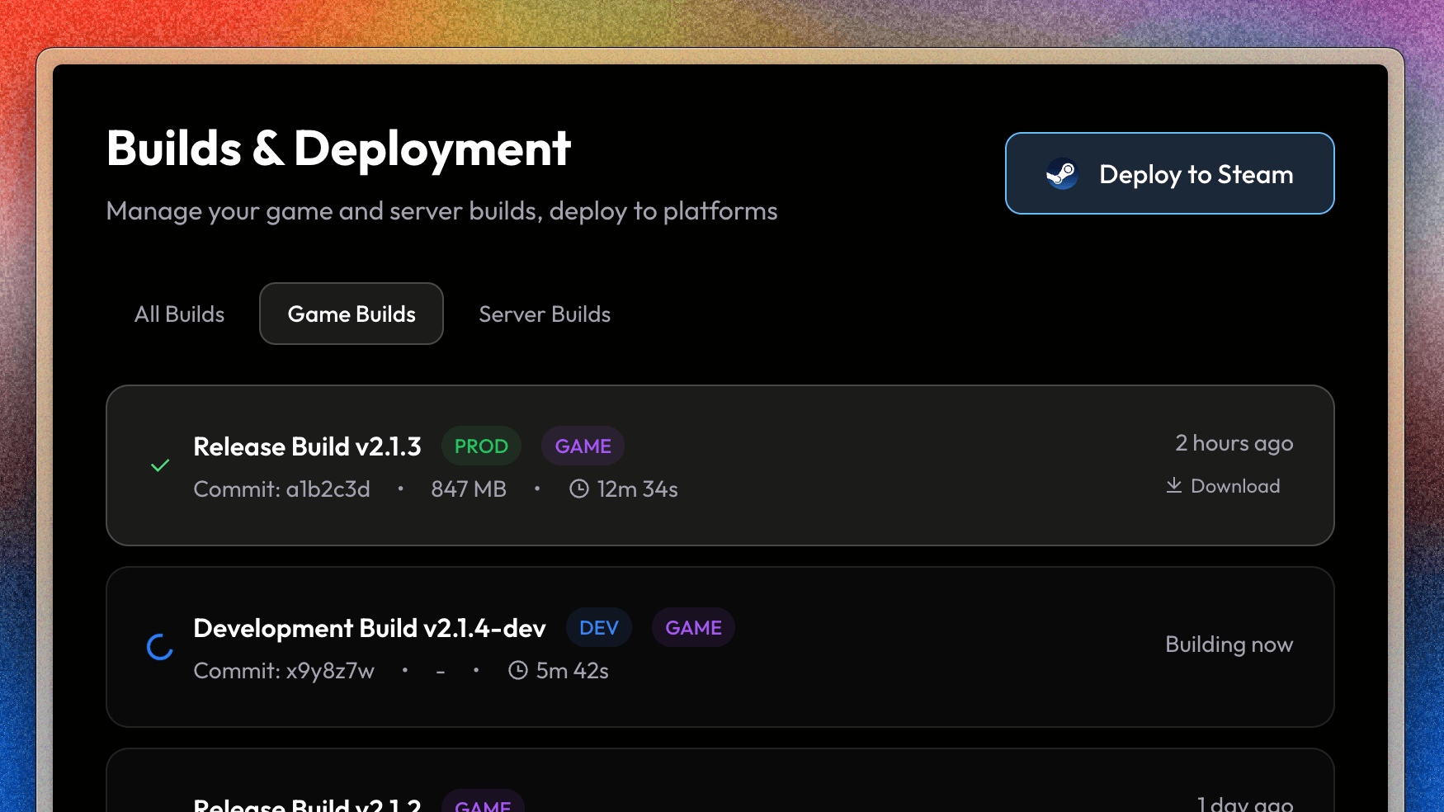Click the GAME badge on Release Build v2.1.3
This screenshot has height=812, width=1444.
pos(583,446)
